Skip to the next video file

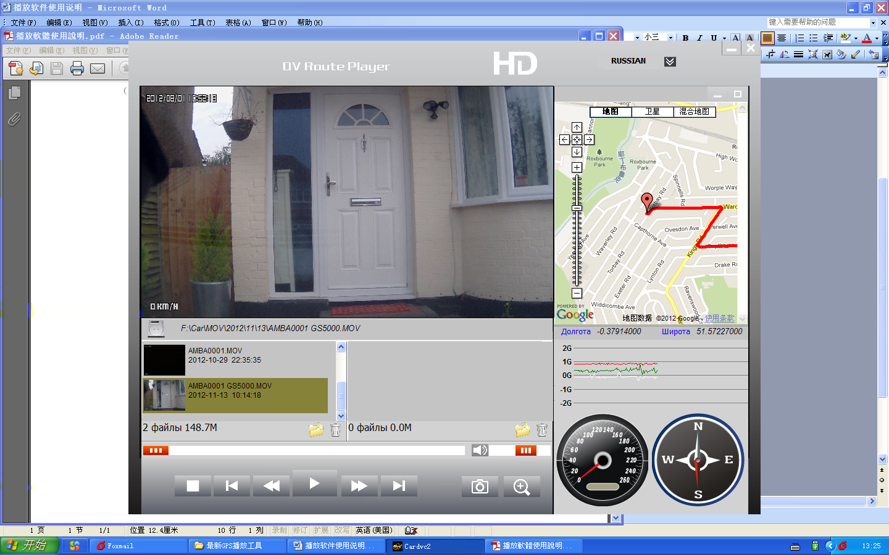pyautogui.click(x=399, y=486)
